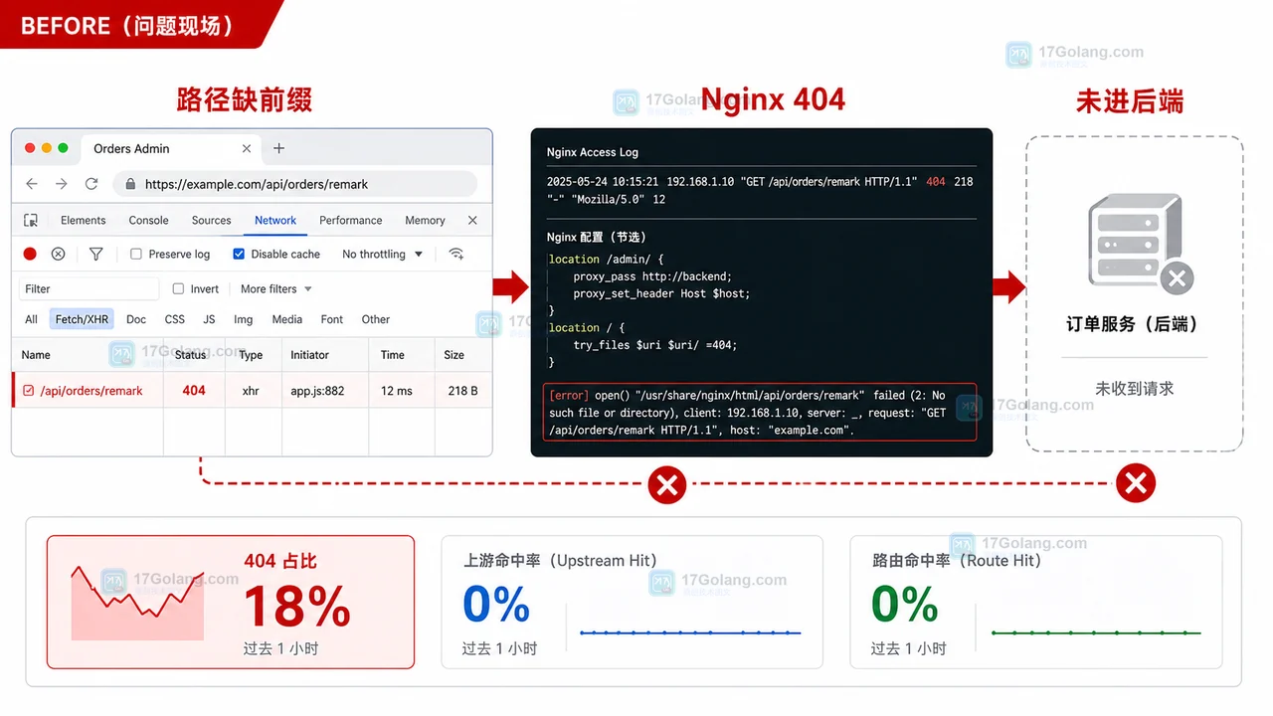Open the /api/orders/remark request row

click(x=252, y=391)
